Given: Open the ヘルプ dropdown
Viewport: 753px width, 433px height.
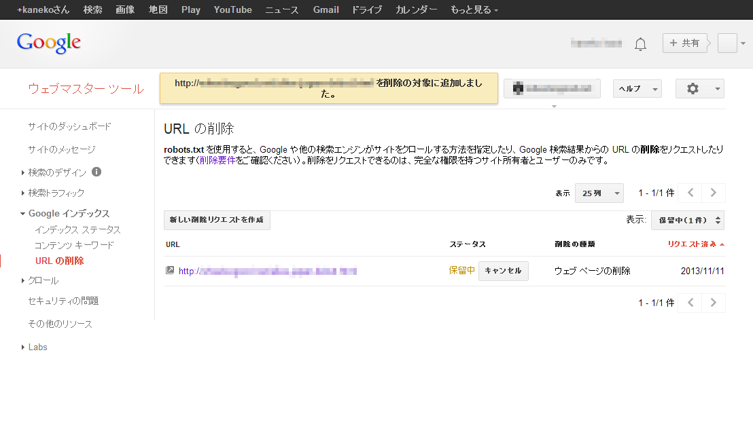Looking at the screenshot, I should pyautogui.click(x=637, y=89).
